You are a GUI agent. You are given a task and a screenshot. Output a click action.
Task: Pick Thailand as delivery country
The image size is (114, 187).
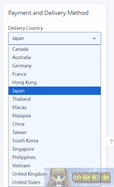click(54, 99)
